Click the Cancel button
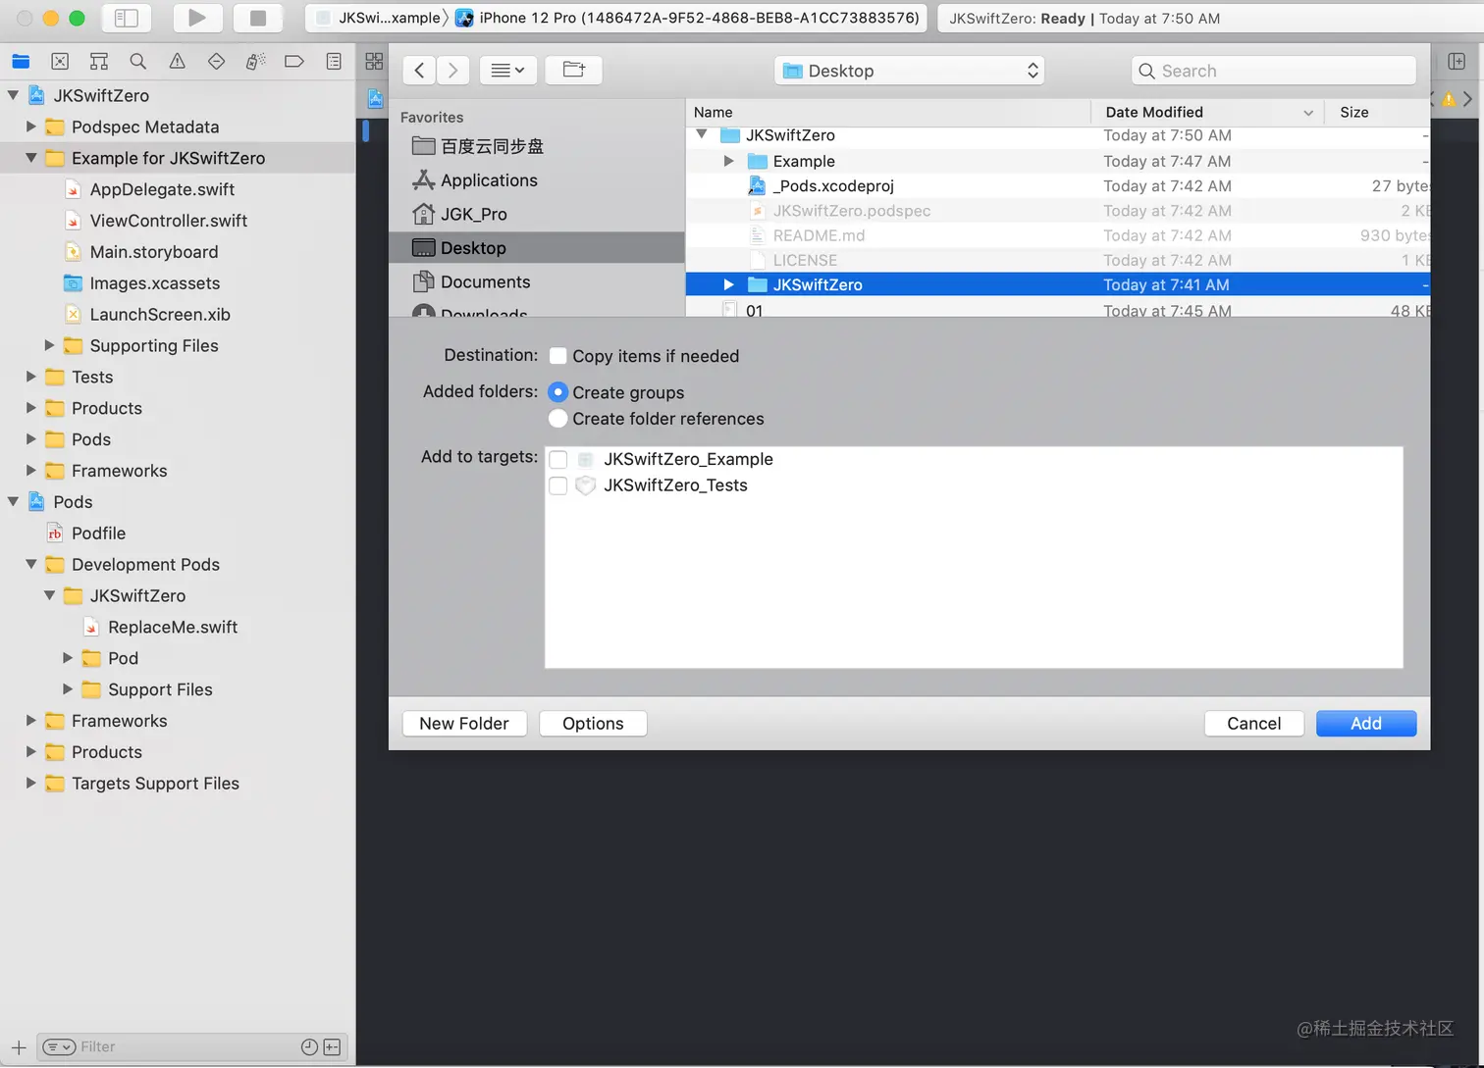The height and width of the screenshot is (1068, 1484). point(1254,724)
